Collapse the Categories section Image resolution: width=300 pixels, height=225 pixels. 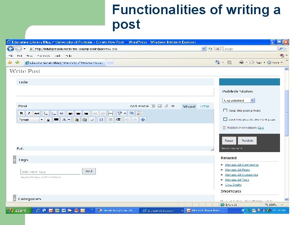15,198
